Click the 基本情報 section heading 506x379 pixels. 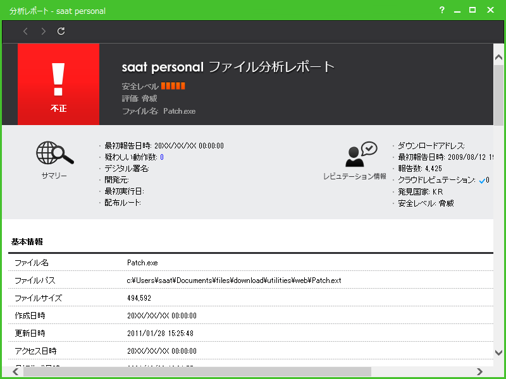coord(27,242)
